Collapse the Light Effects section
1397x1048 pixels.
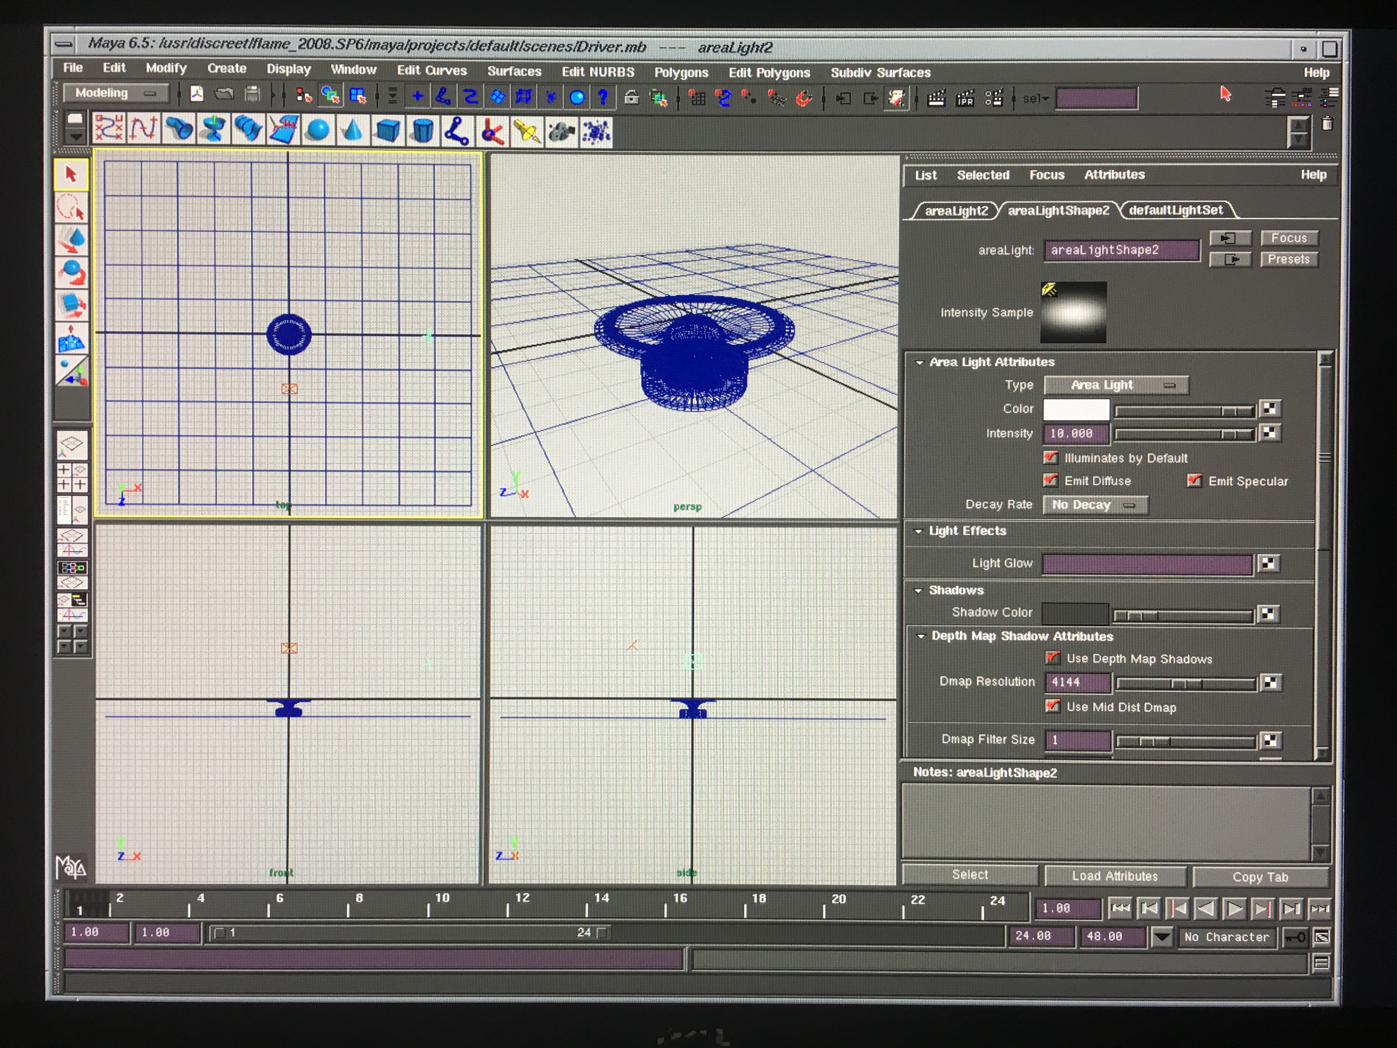pyautogui.click(x=918, y=531)
